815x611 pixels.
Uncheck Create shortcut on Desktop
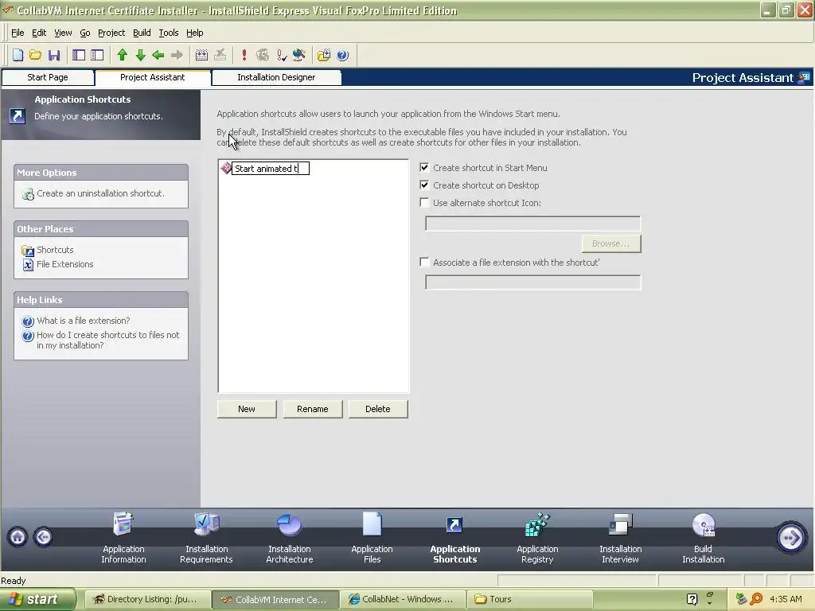pyautogui.click(x=425, y=185)
